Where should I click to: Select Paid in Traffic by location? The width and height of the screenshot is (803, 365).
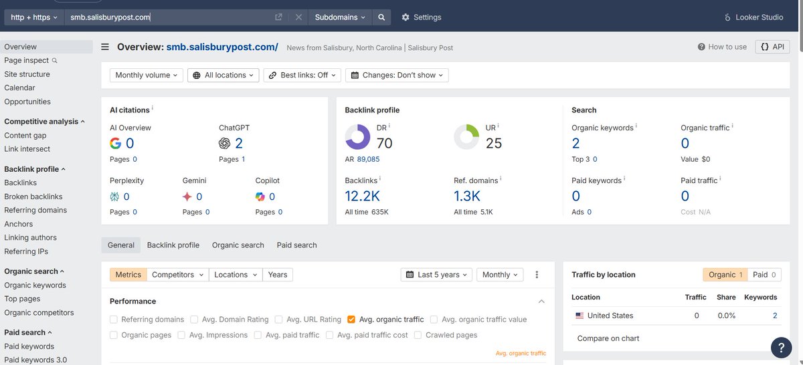764,275
